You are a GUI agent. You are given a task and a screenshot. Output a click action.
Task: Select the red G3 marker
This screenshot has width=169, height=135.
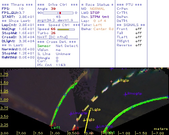pos(76,128)
